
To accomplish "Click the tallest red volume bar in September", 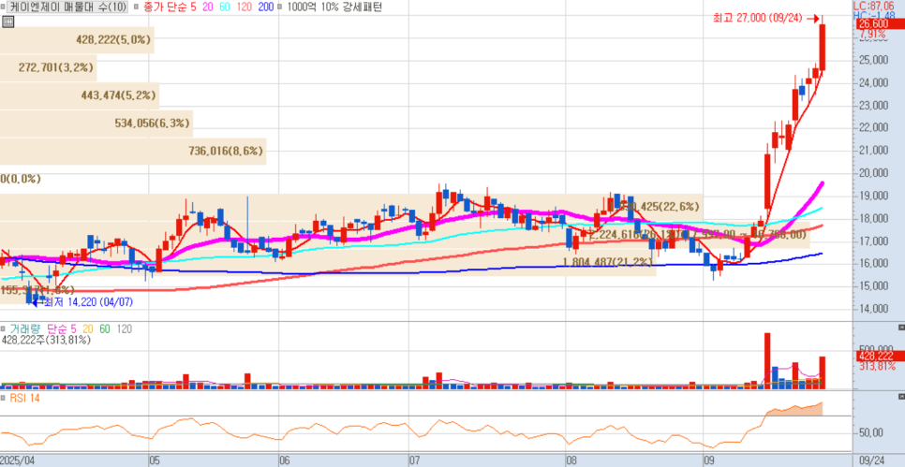I will (767, 361).
